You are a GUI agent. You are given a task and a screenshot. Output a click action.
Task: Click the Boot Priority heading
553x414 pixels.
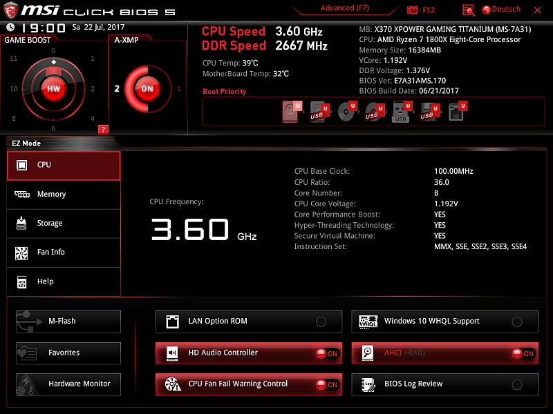coord(224,92)
